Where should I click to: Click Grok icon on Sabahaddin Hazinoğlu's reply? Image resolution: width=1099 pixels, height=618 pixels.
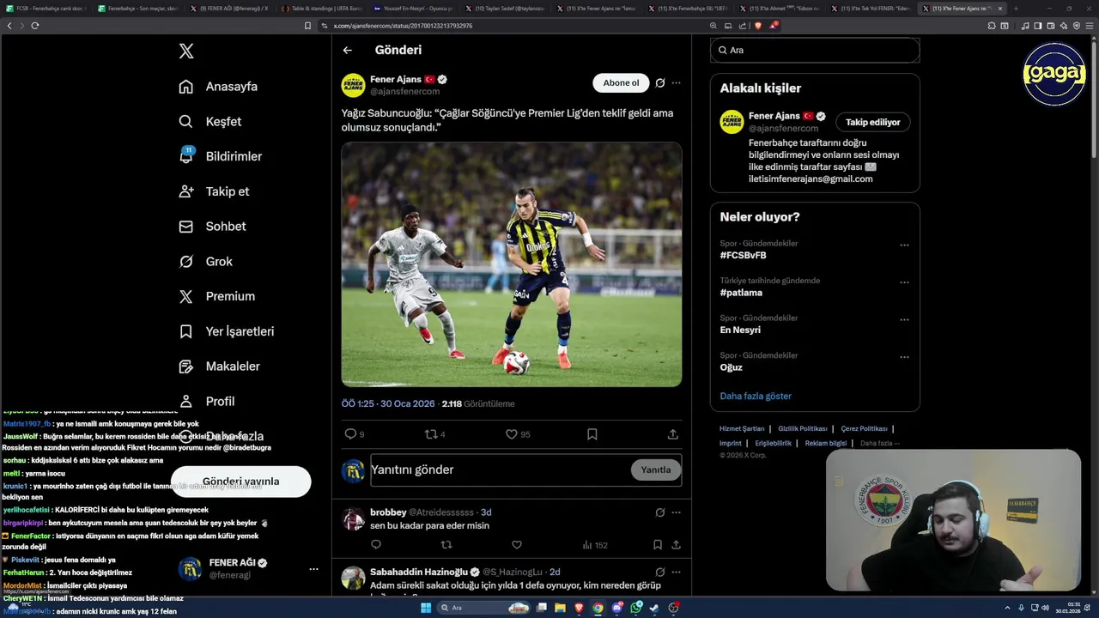660,572
